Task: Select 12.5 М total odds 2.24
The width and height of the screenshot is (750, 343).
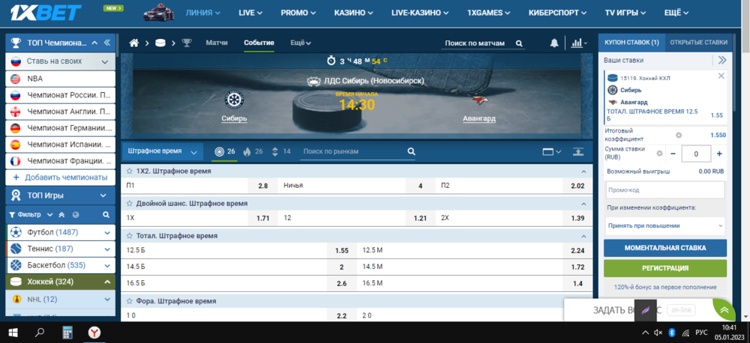Action: click(577, 250)
